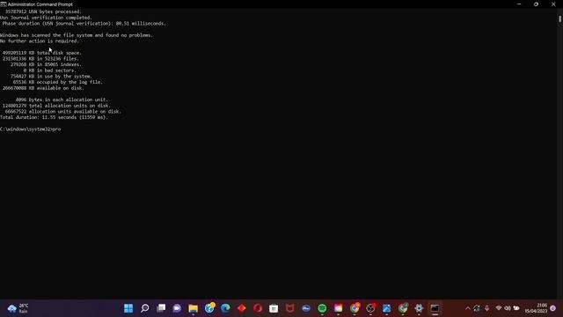
Task: Click 'KB available on disk.' line
Action: (43, 88)
